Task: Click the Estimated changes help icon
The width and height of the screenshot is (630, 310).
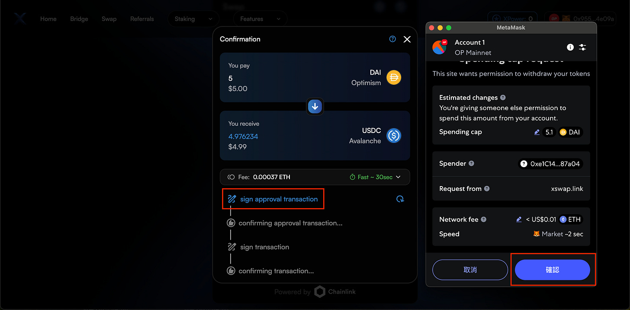Action: pyautogui.click(x=503, y=98)
